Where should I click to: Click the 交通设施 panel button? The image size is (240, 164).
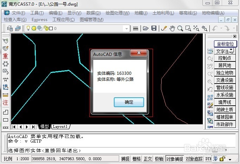click(x=225, y=80)
